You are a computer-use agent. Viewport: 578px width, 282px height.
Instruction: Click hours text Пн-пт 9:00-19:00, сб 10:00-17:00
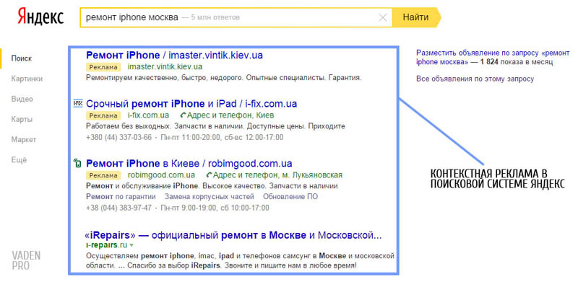[x=215, y=208]
